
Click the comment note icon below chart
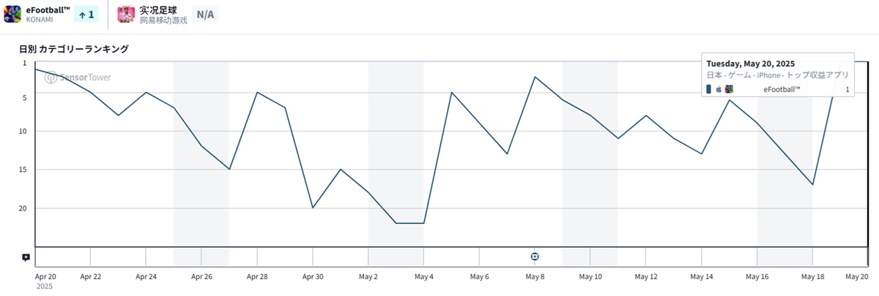(26, 257)
